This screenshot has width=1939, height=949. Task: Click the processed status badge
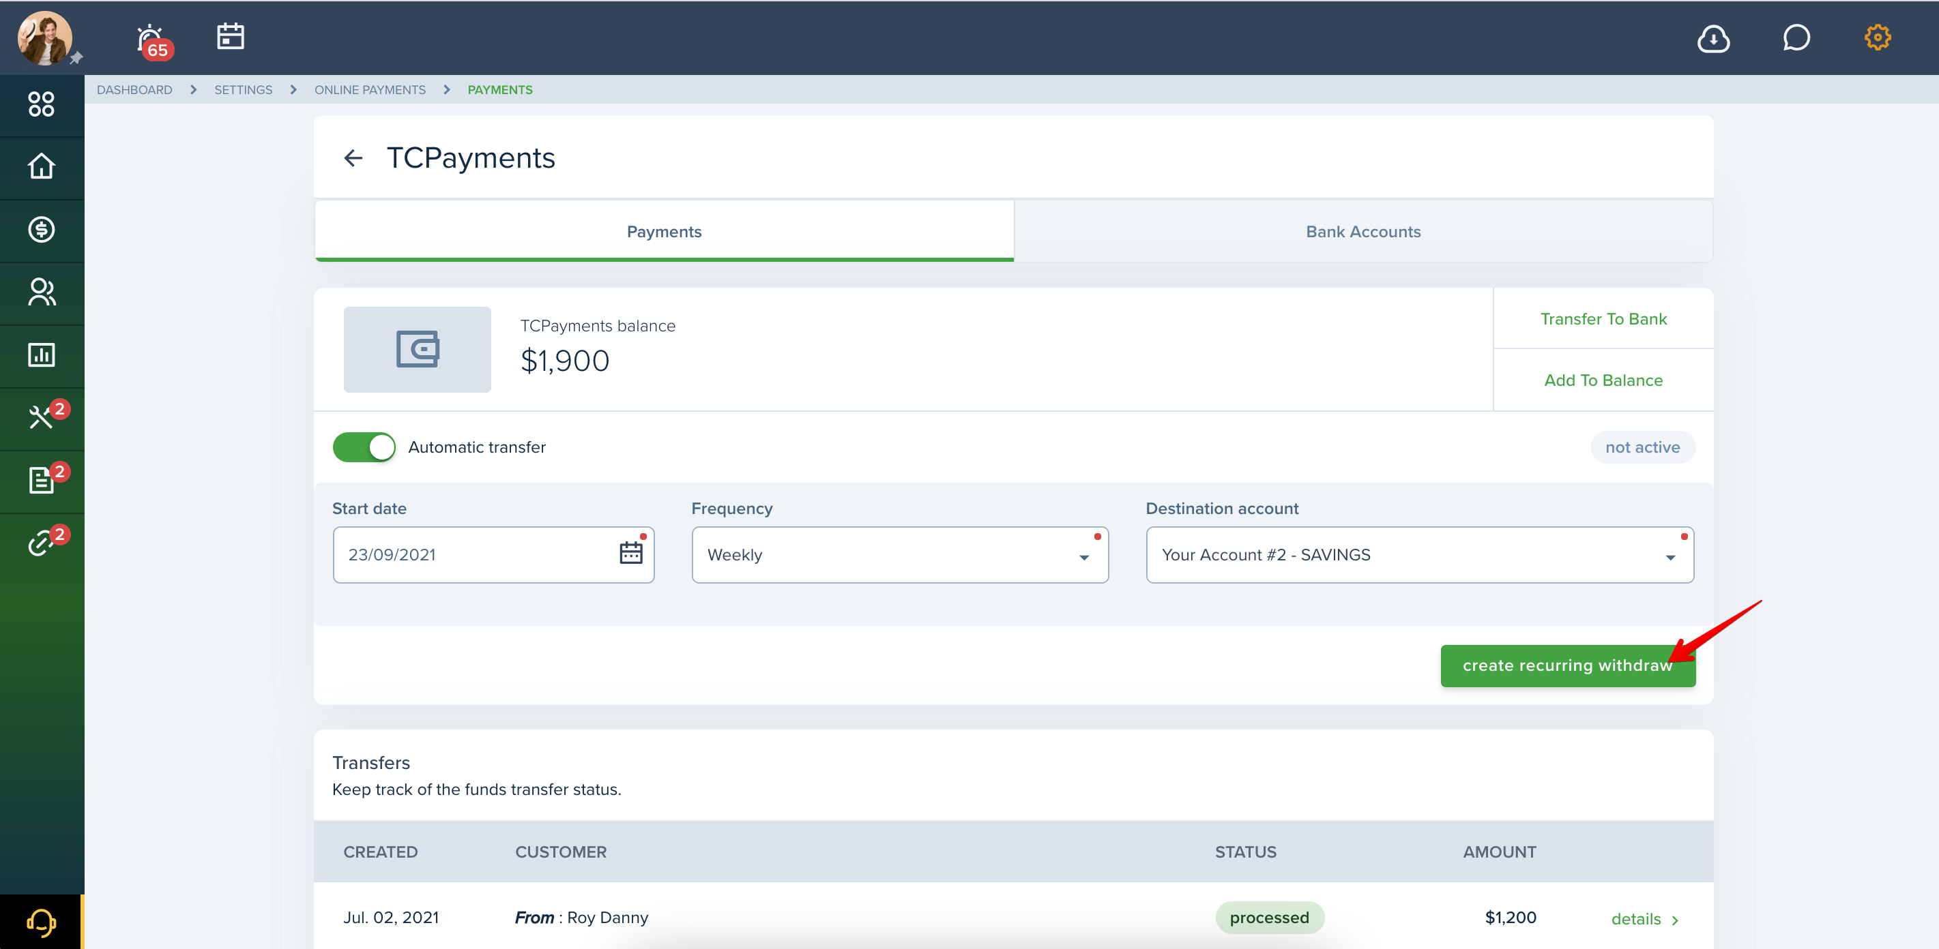[x=1269, y=918]
